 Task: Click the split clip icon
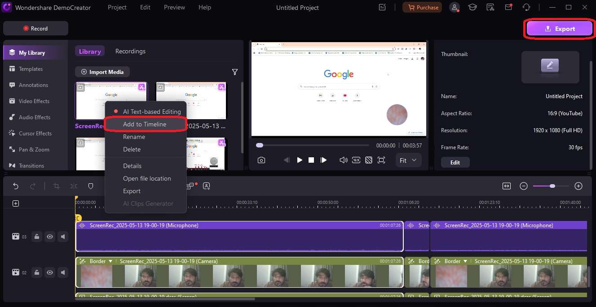click(74, 186)
